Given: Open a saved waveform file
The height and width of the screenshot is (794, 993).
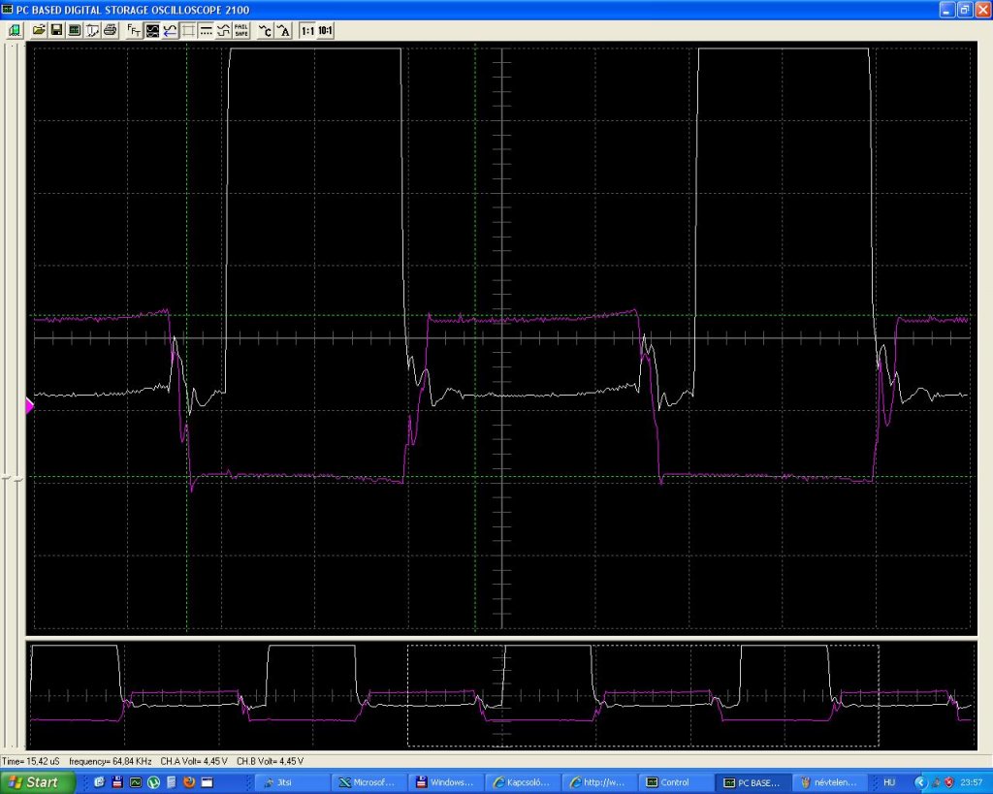Looking at the screenshot, I should point(39,30).
